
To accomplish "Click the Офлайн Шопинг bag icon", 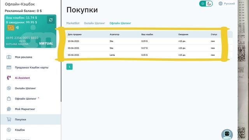I will coord(9,98).
